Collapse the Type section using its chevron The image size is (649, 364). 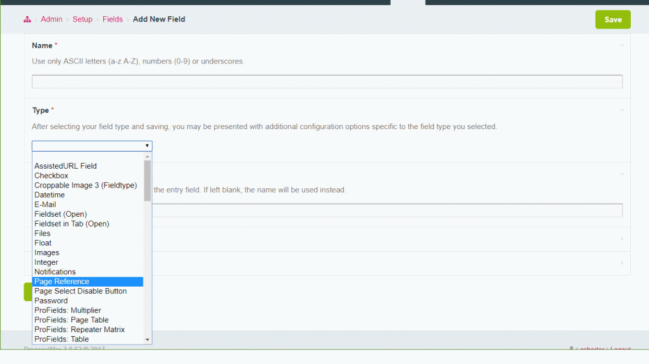point(622,110)
